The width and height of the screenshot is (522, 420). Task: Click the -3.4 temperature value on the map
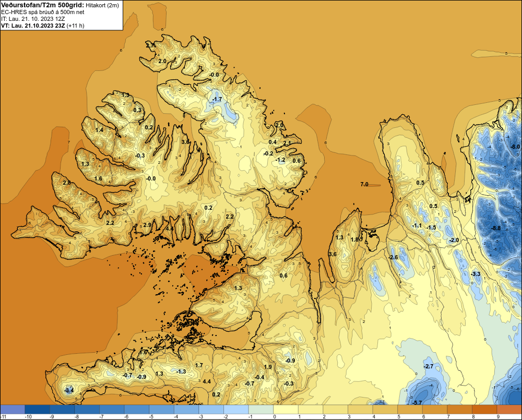coord(69,390)
